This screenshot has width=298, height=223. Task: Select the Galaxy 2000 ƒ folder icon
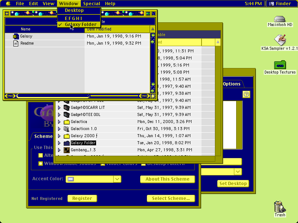pos(67,136)
